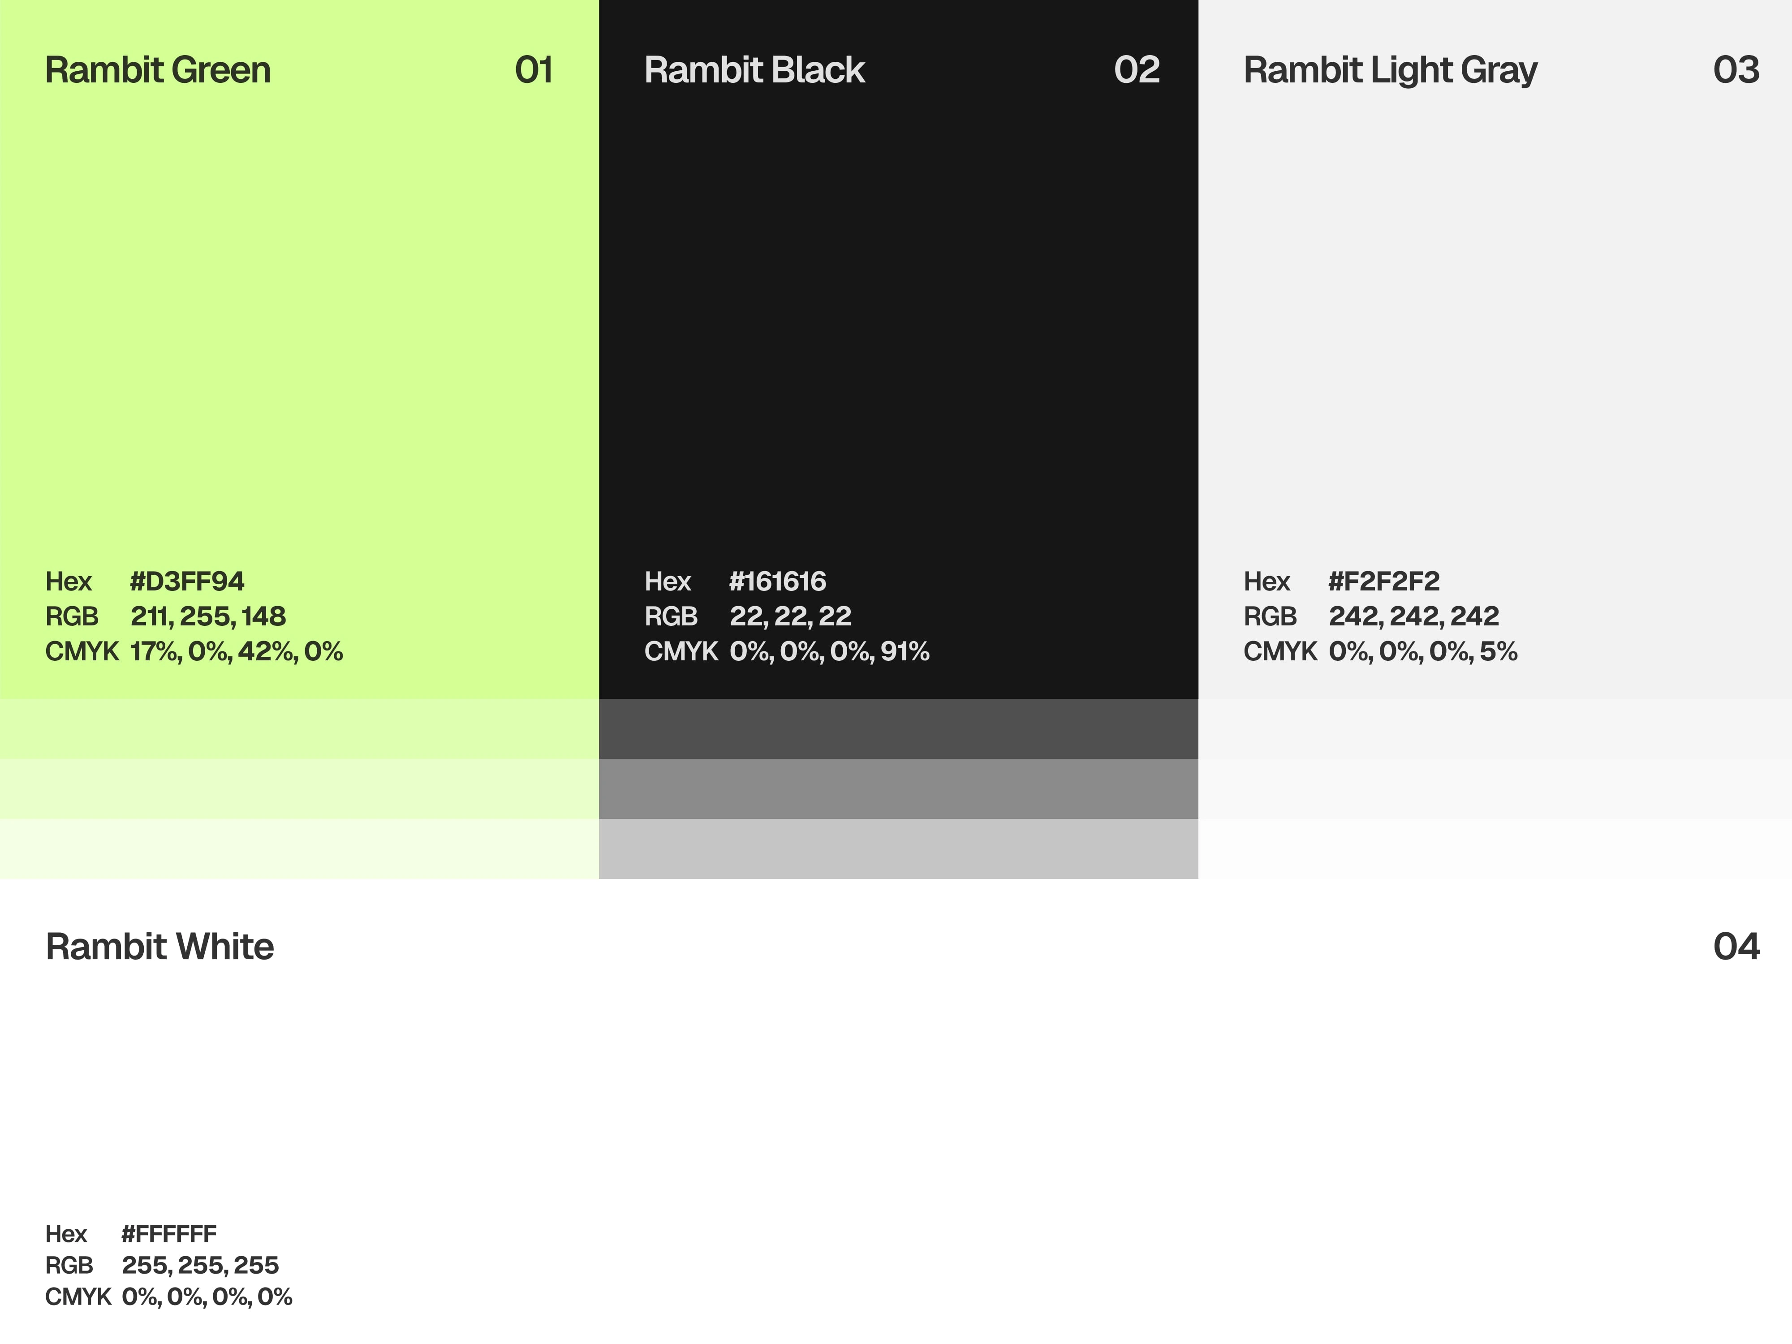
Task: Click the Rambit Light Gray heading
Action: 1390,70
